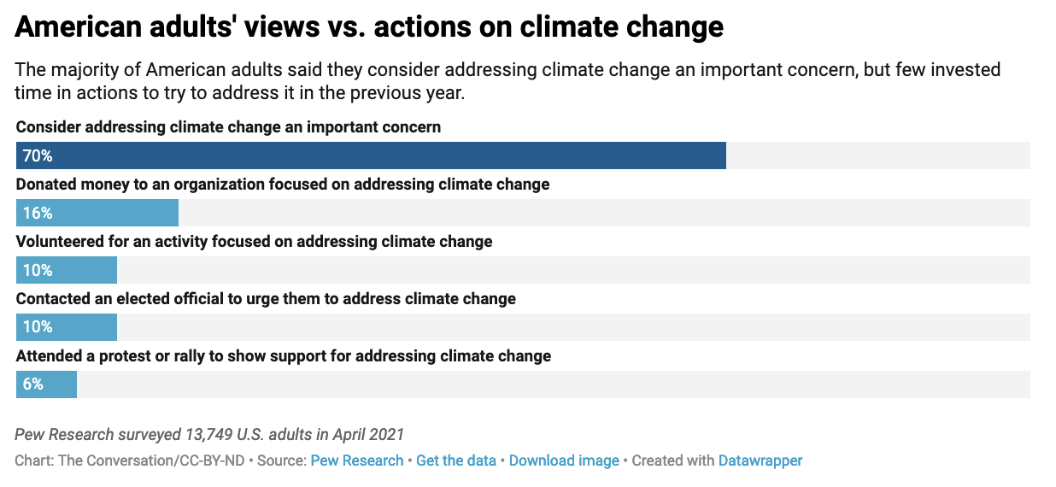Click the 'Attended a protest or rally' label
Screen dimensions: 1056x487
point(283,355)
